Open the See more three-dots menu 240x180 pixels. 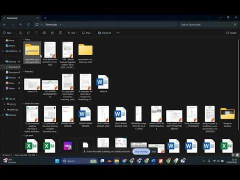tap(118, 33)
